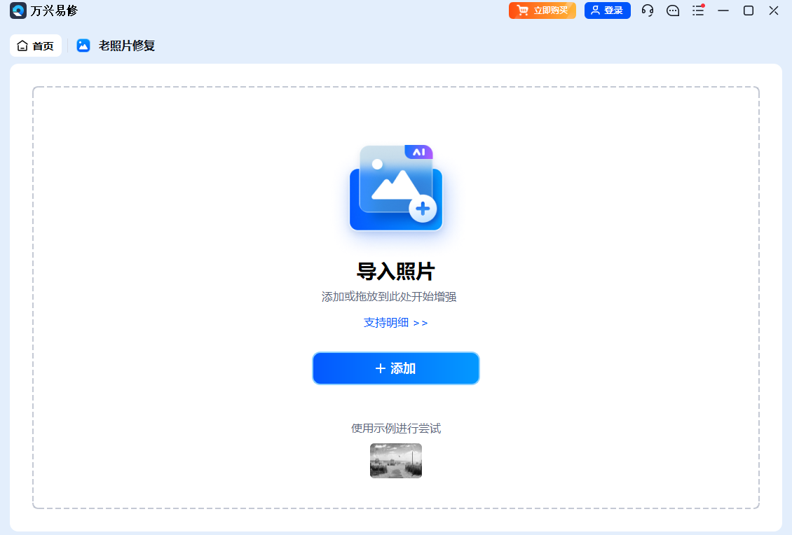
Task: Open the customer support headset icon
Action: (647, 11)
